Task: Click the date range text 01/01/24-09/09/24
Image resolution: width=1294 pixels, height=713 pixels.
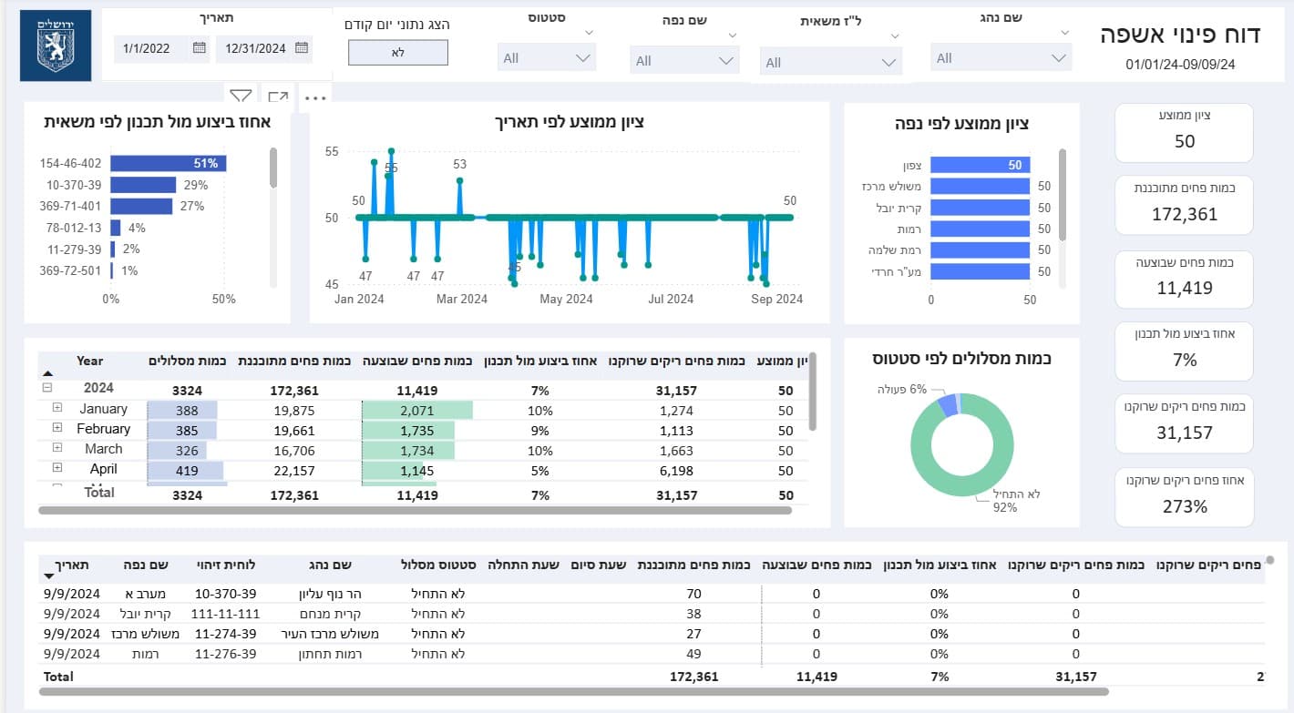Action: point(1180,65)
